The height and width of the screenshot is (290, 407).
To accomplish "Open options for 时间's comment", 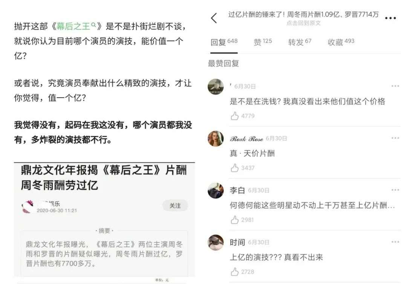I will pyautogui.click(x=395, y=242).
